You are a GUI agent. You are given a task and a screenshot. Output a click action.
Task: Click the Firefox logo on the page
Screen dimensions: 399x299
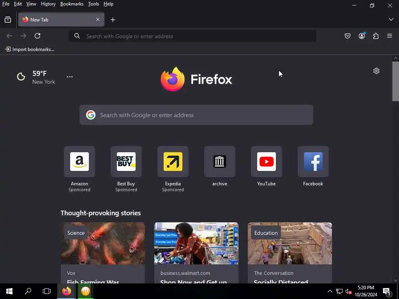click(x=196, y=79)
